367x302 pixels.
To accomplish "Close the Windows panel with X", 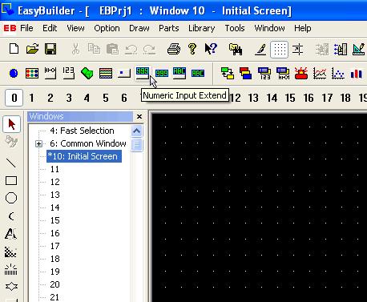I will pyautogui.click(x=139, y=116).
